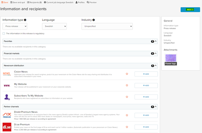Favorite Cision News with star icon

(x=127, y=74)
